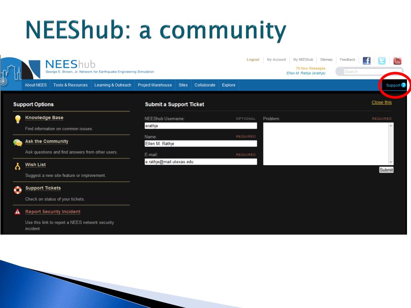Open the Collaborate menu

(x=205, y=85)
